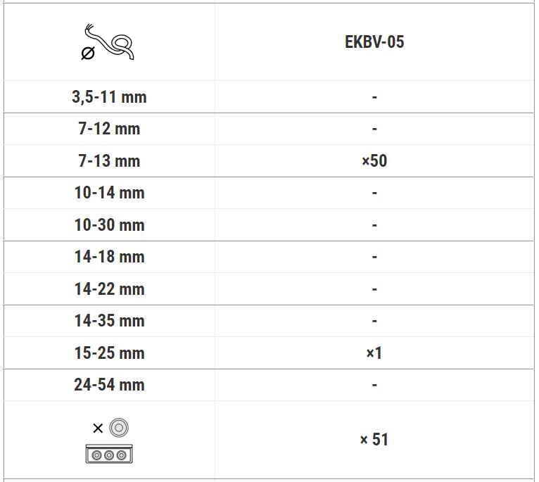The image size is (539, 482).
Task: Click the dash in the 10-30 mm row
Action: pyautogui.click(x=374, y=225)
